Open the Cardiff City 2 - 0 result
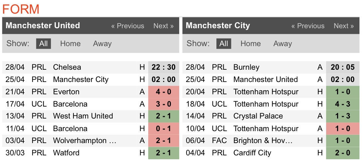Viewport: 363px width, 162px height. point(342,153)
